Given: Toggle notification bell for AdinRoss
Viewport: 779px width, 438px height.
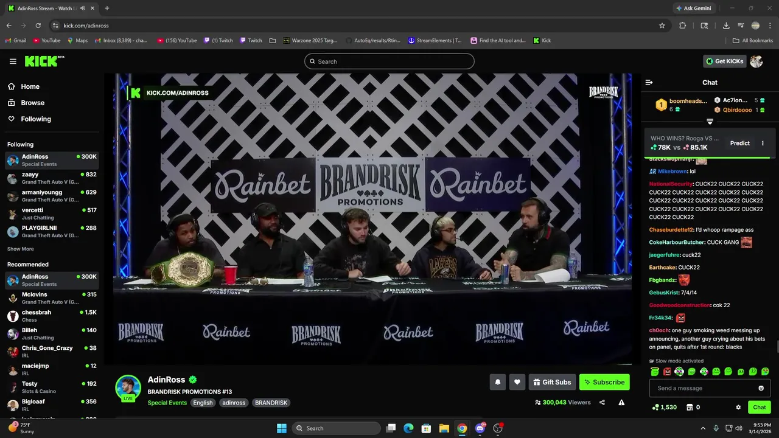Looking at the screenshot, I should (497, 382).
